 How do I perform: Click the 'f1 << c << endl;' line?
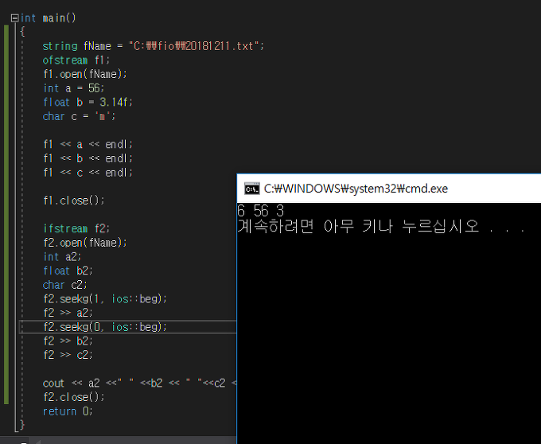pos(88,173)
